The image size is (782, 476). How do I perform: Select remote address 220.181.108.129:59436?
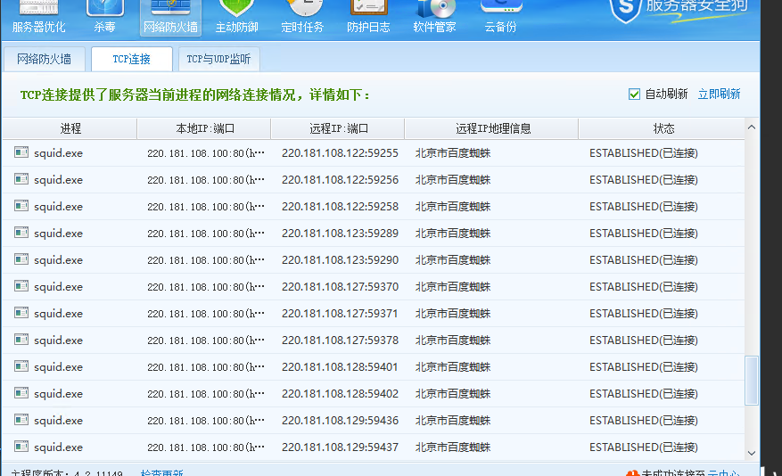[x=340, y=421]
